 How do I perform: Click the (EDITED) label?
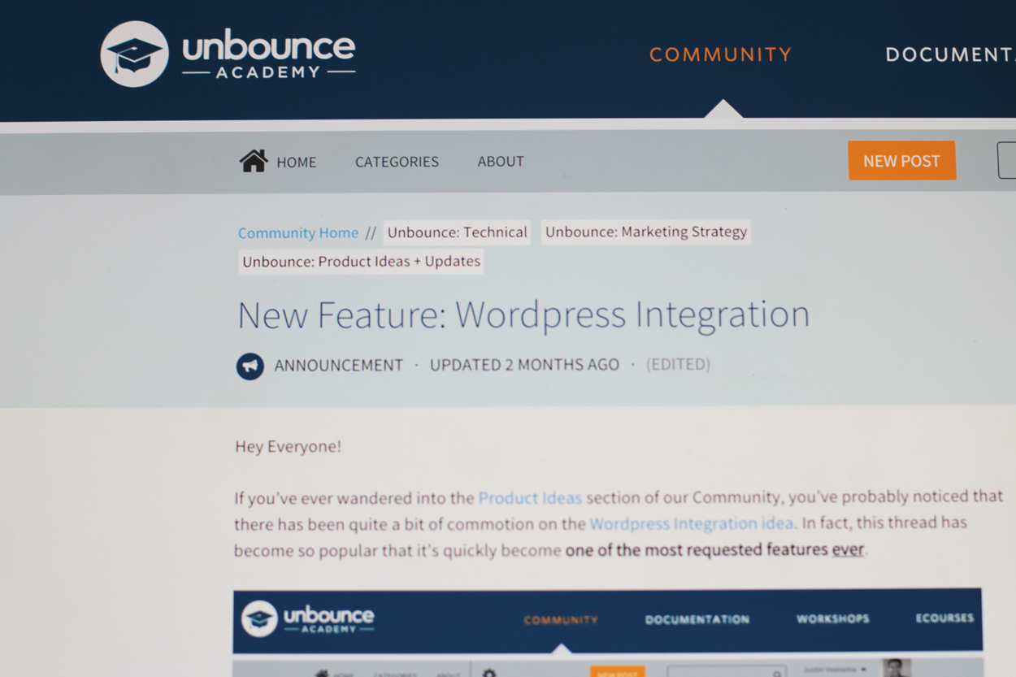point(678,364)
